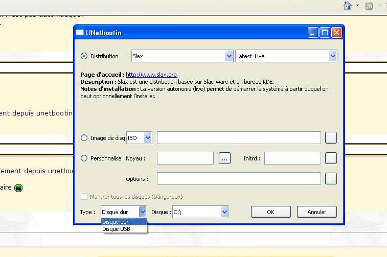Browse for Initrd file
This screenshot has width=387, height=257.
pos(331,158)
